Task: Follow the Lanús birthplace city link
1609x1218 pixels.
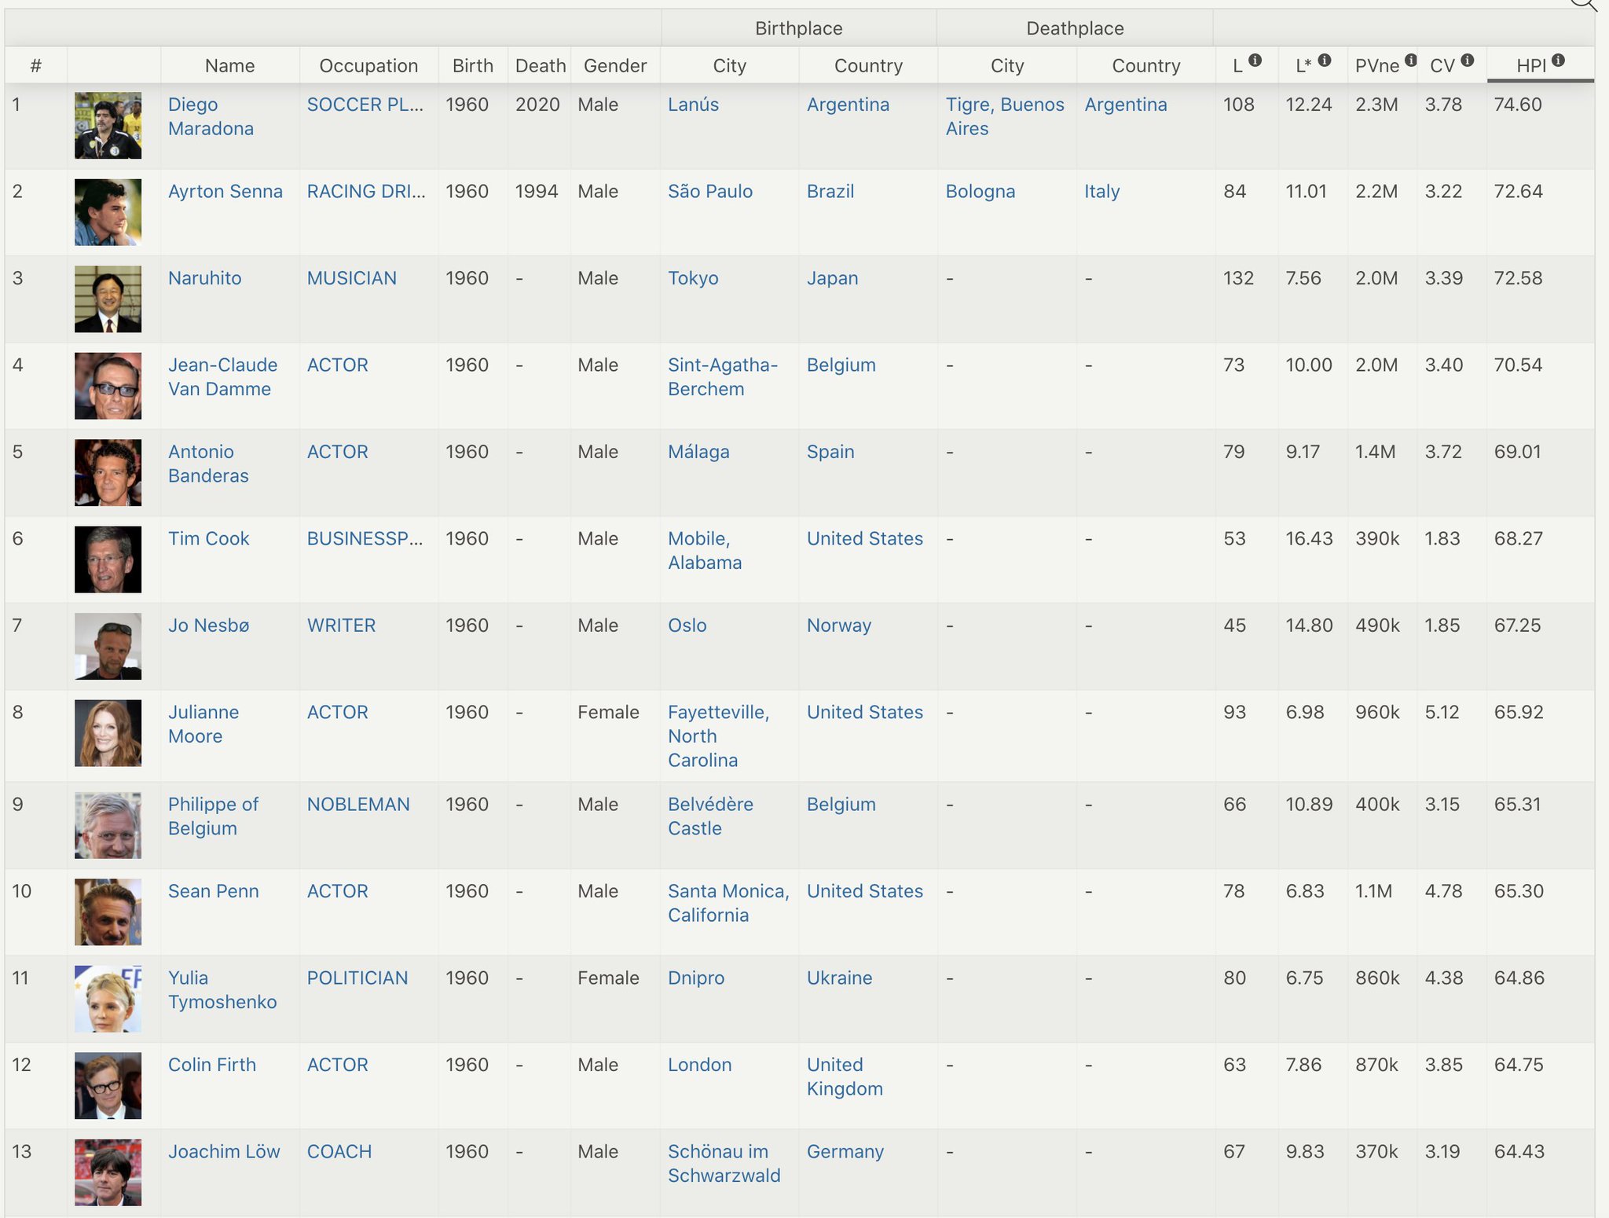Action: [693, 105]
